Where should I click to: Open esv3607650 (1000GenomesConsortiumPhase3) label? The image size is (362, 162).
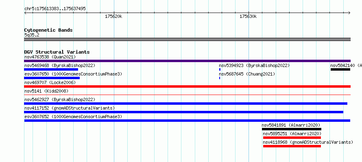pyautogui.click(x=73, y=74)
